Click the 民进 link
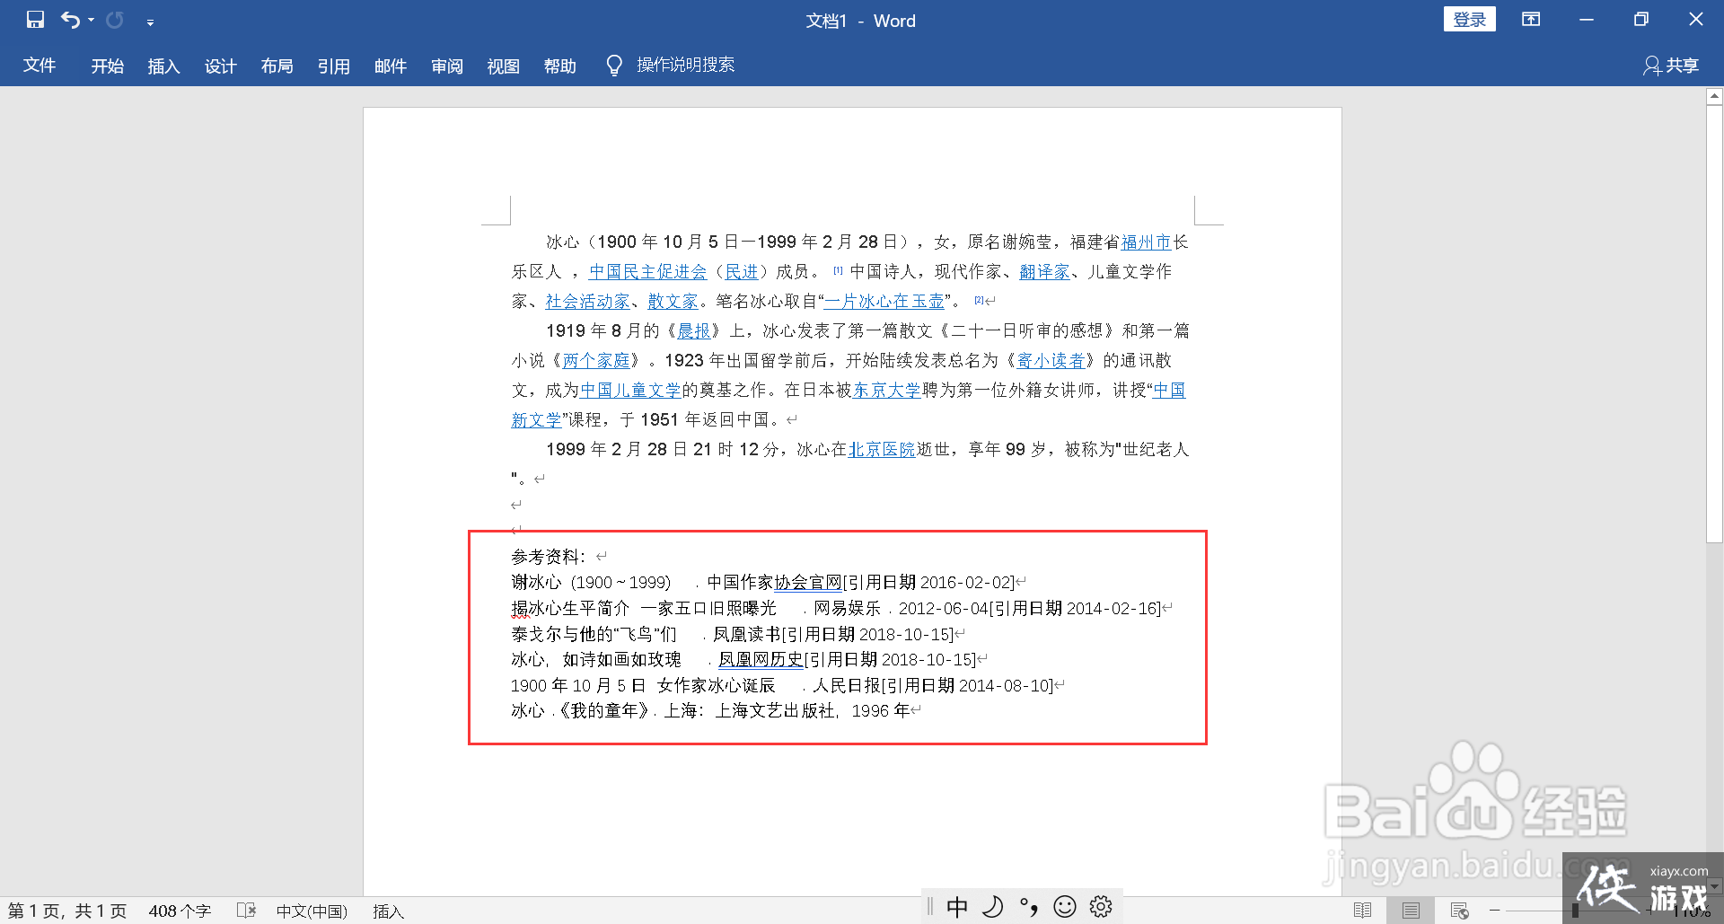This screenshot has height=924, width=1724. click(742, 272)
